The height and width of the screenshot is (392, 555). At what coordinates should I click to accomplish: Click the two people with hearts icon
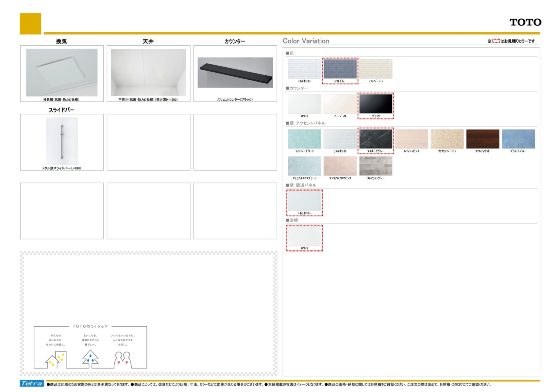click(x=123, y=359)
